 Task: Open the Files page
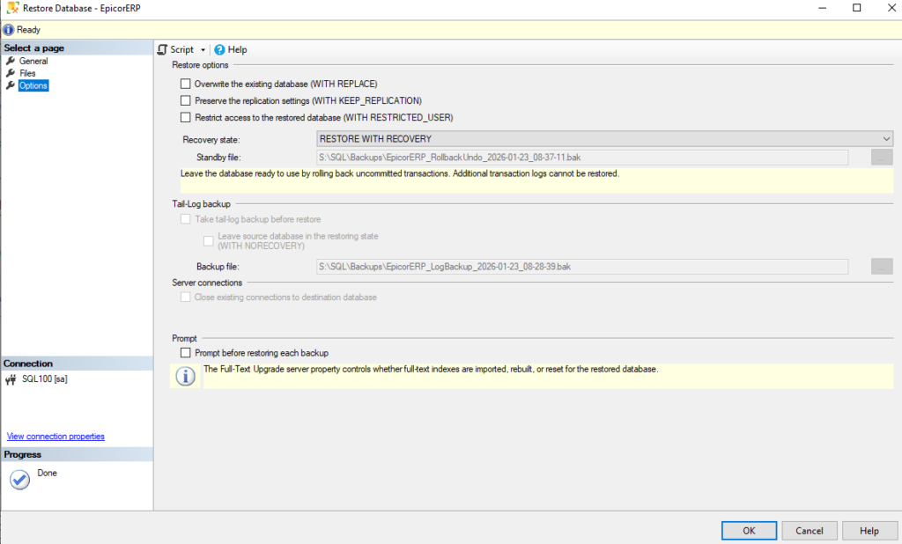tap(27, 73)
